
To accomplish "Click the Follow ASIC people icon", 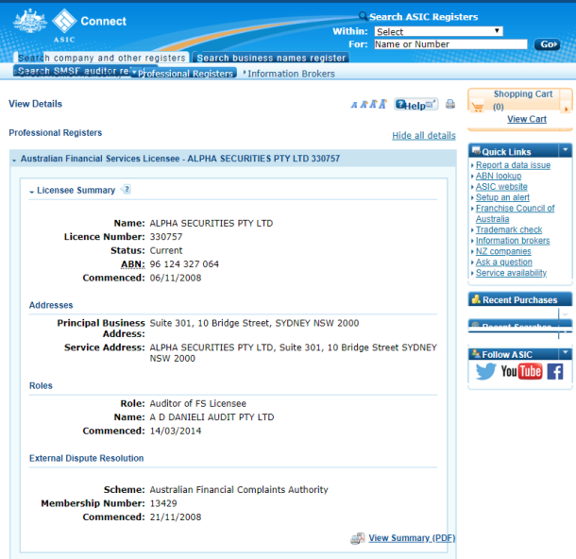I will [x=476, y=354].
